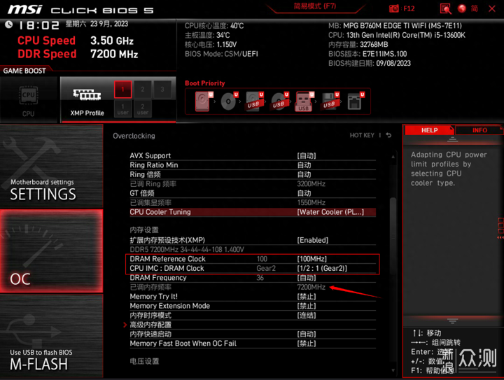The height and width of the screenshot is (380, 504).
Task: Select XMP profile 1
Action: [122, 90]
